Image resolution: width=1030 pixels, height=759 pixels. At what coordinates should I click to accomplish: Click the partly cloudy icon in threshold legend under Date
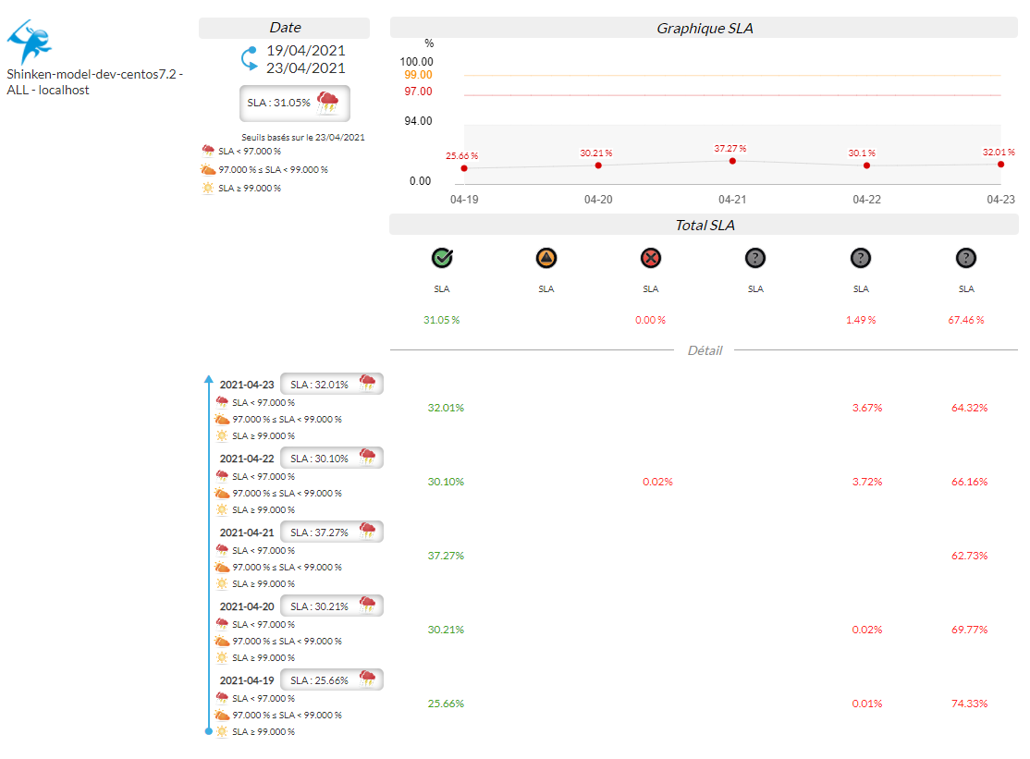tap(208, 169)
